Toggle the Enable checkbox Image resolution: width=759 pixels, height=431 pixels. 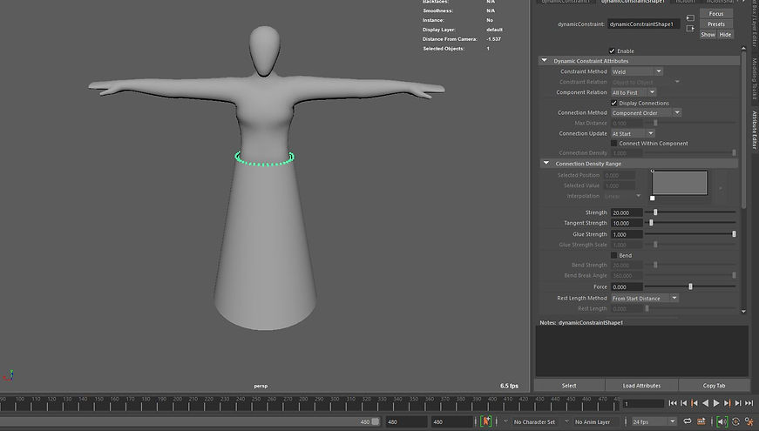pos(612,51)
